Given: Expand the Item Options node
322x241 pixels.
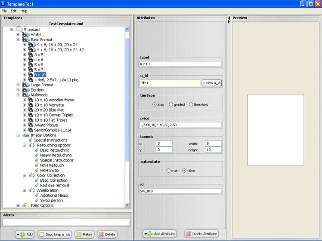Looking at the screenshot, I should 18,205.
